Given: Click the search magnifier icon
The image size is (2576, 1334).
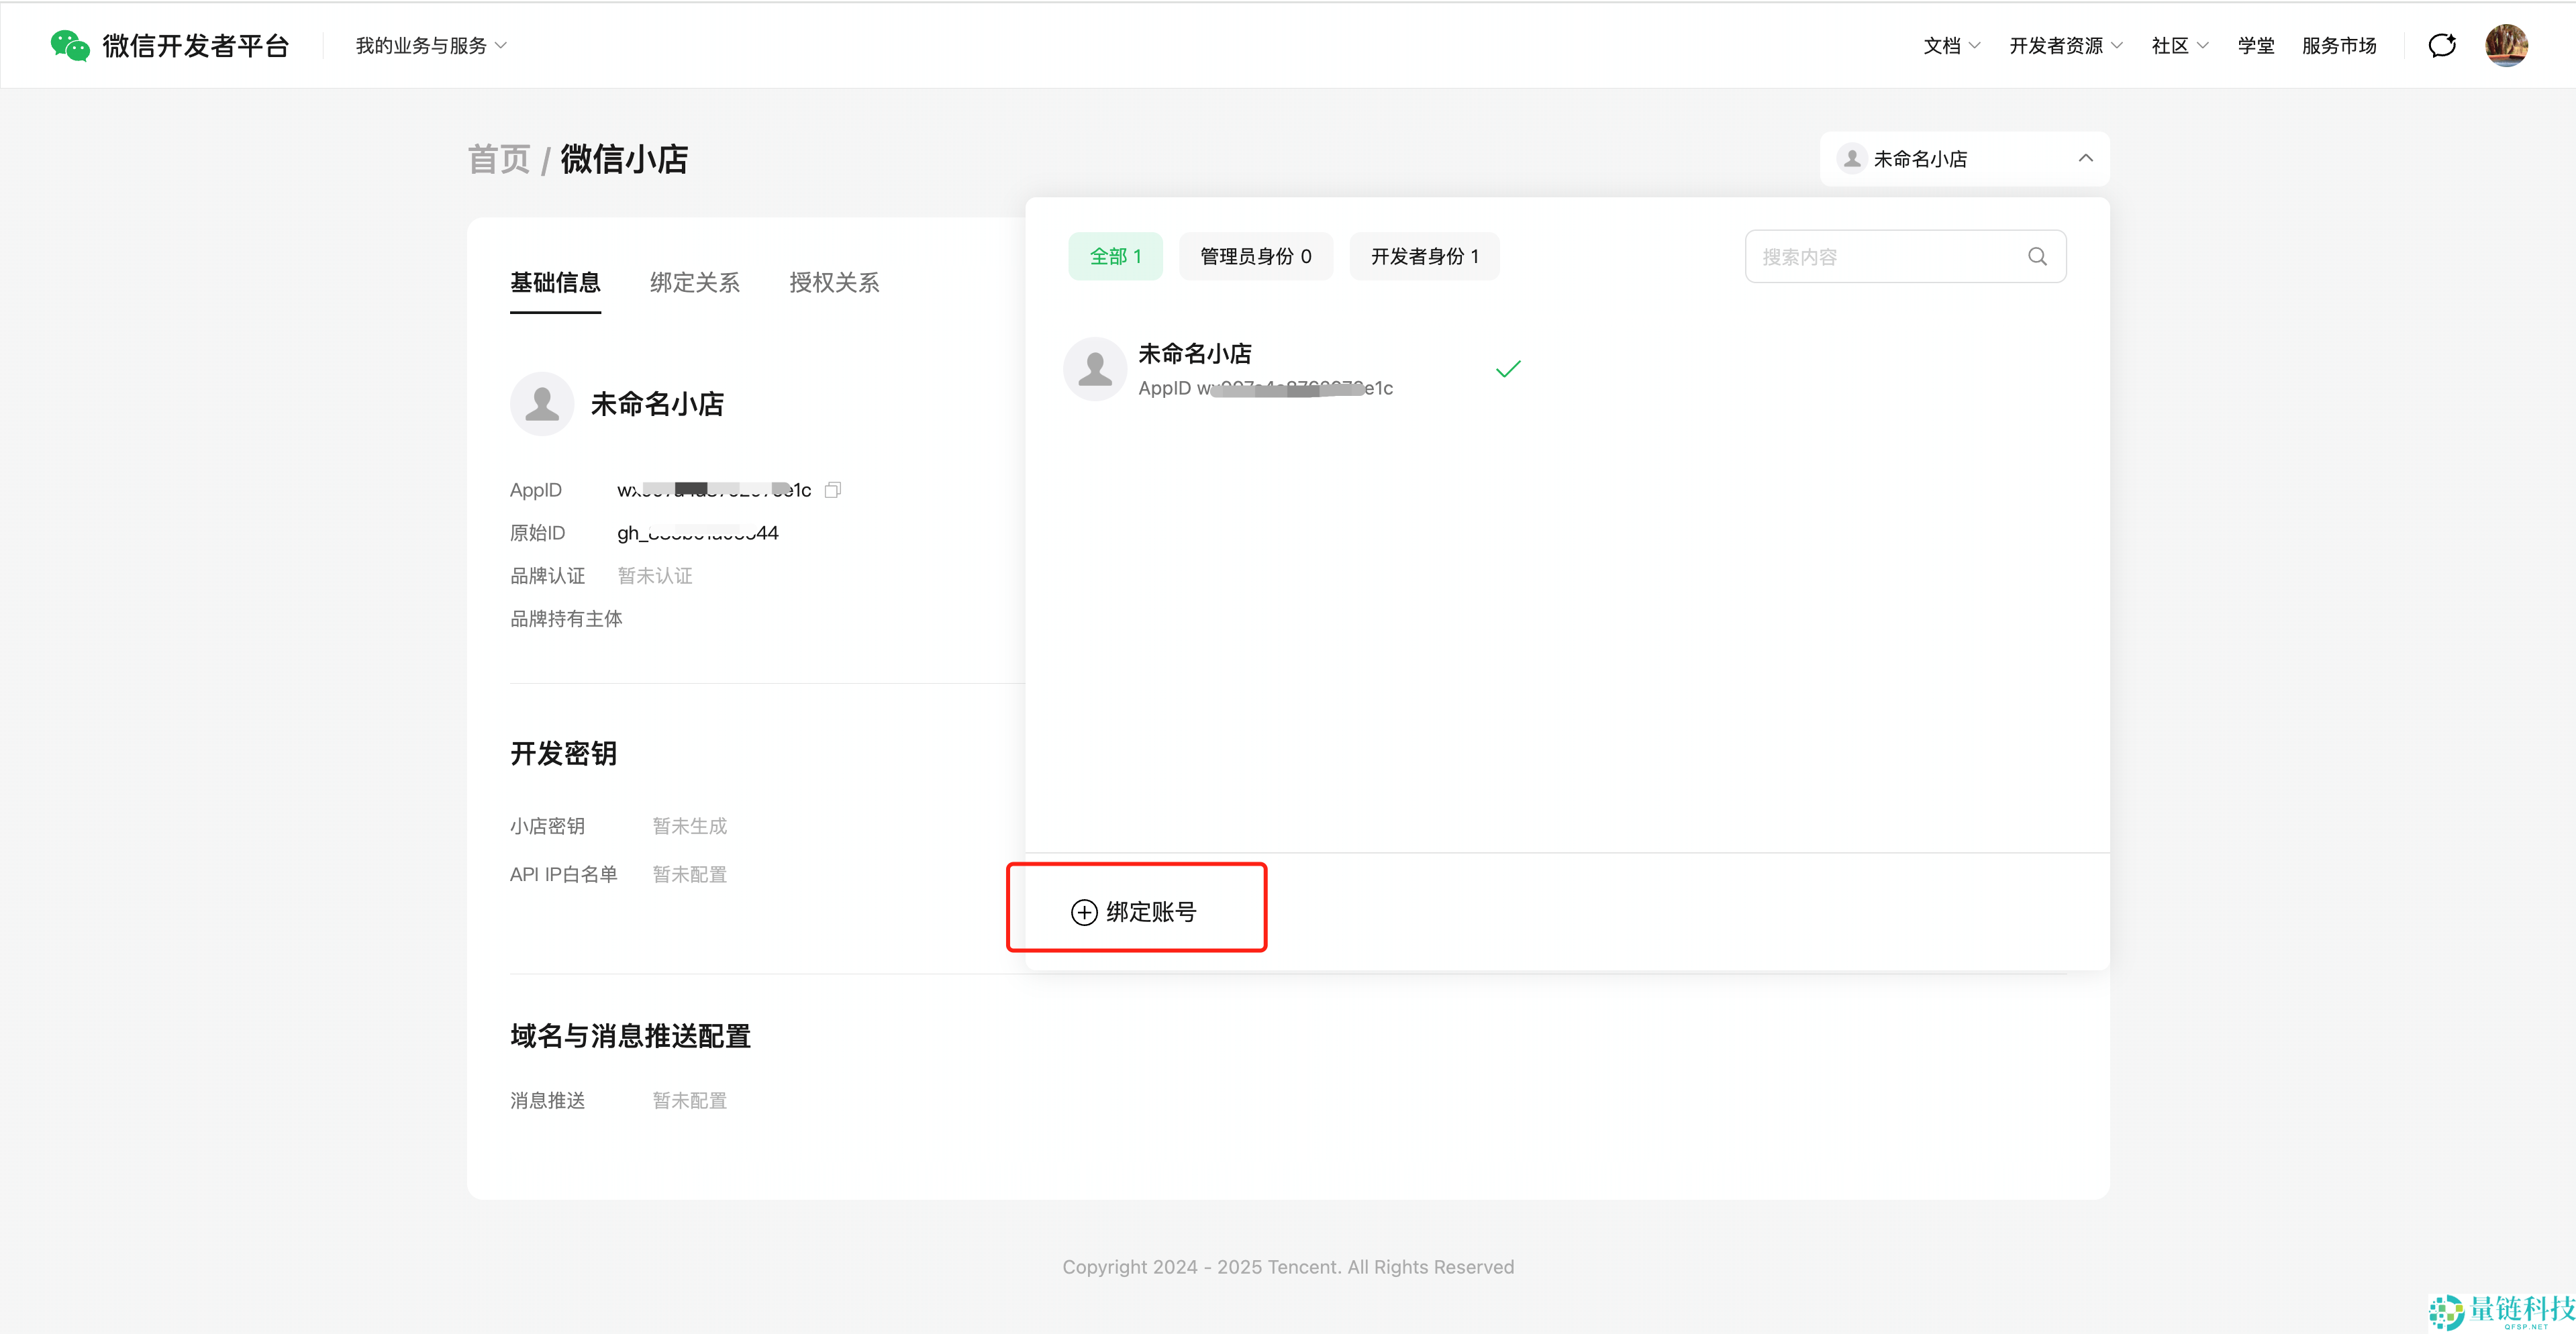Looking at the screenshot, I should coord(2037,257).
